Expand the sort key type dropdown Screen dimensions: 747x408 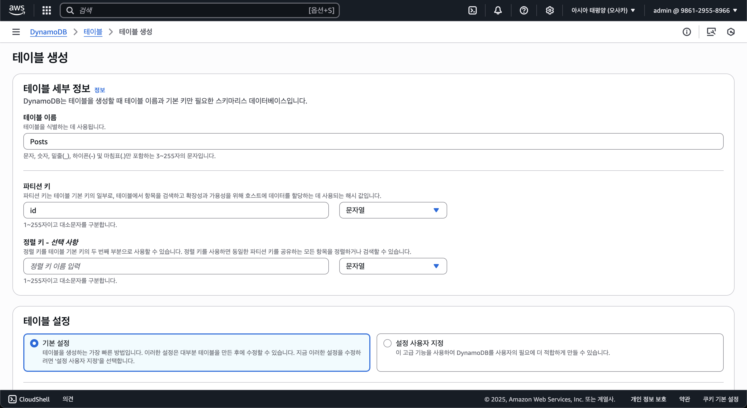click(x=393, y=266)
